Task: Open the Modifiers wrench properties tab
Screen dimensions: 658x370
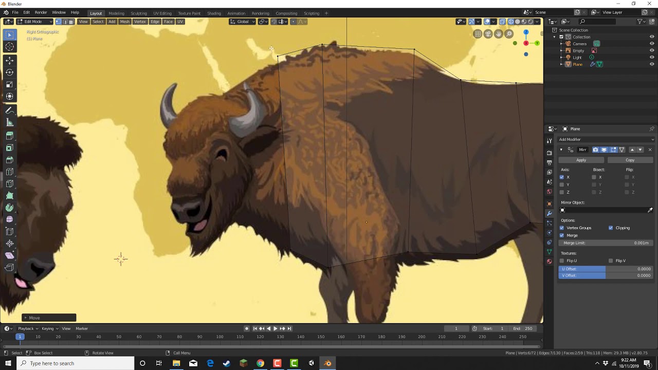Action: point(549,213)
